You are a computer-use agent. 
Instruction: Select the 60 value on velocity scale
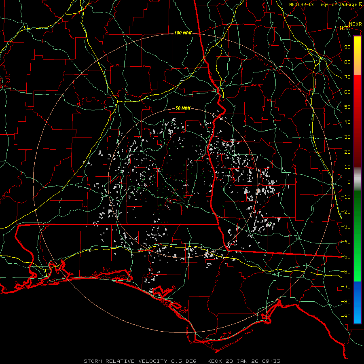click(347, 92)
